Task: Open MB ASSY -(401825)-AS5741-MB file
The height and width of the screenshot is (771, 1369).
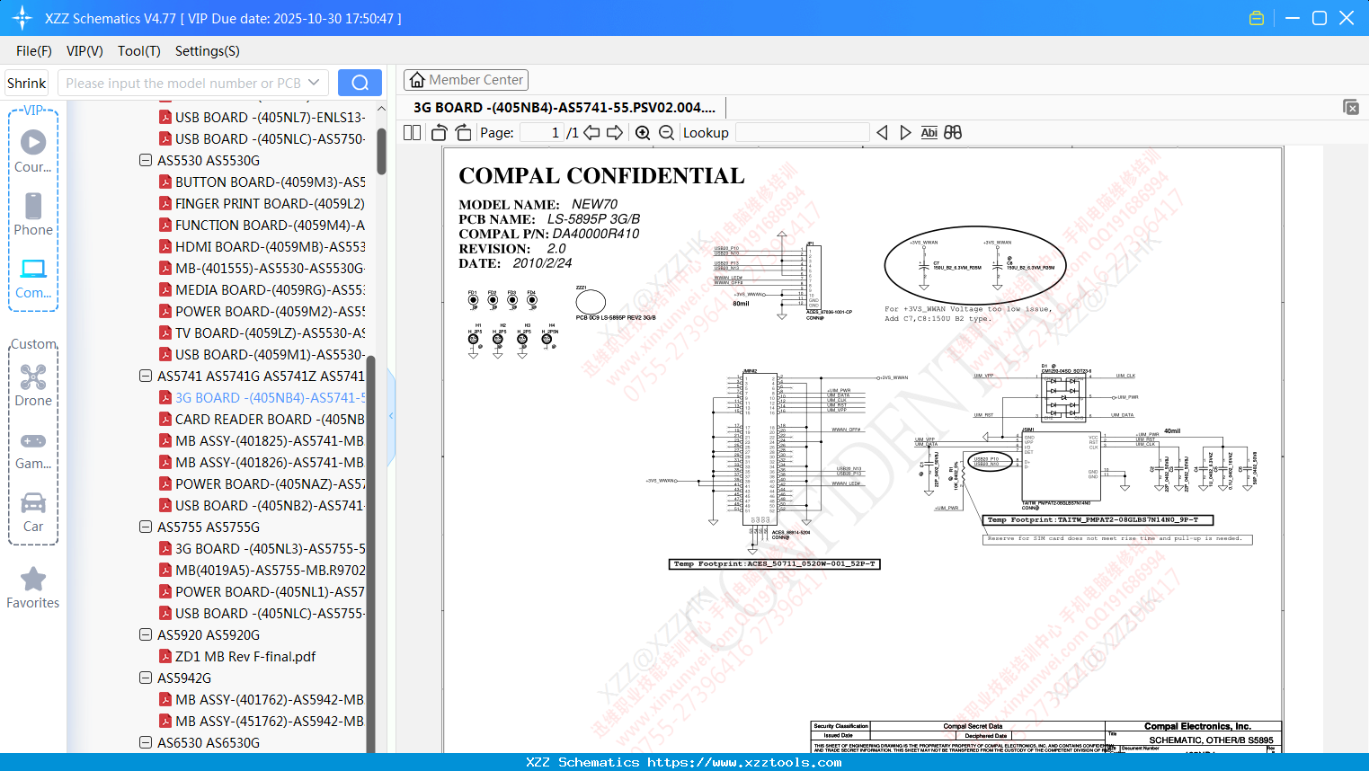Action: coord(262,440)
